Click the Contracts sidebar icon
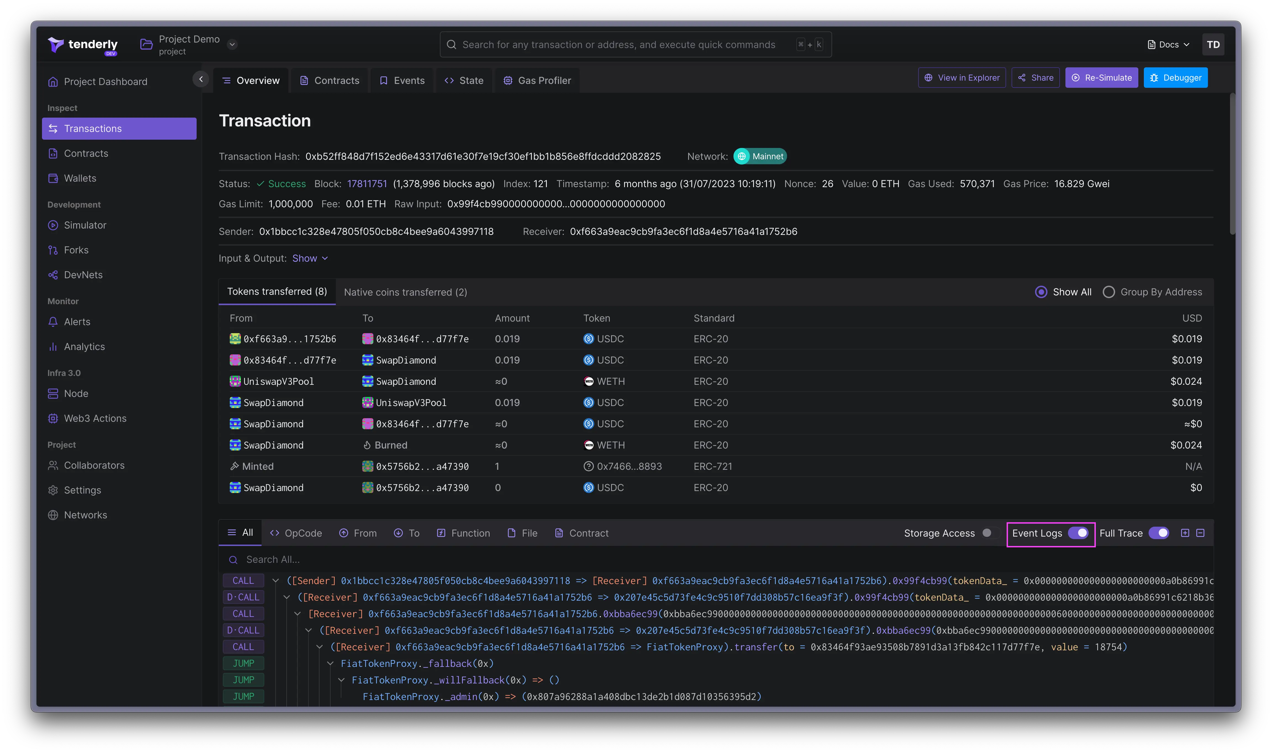Image resolution: width=1272 pixels, height=753 pixels. tap(53, 153)
